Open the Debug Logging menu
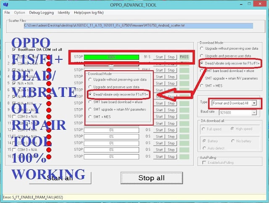Viewport: 269px width, 203px height. tap(41, 13)
